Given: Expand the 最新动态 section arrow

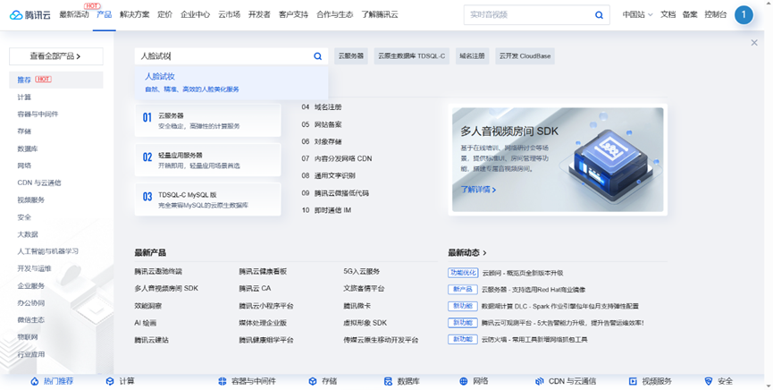Looking at the screenshot, I should click(x=484, y=253).
